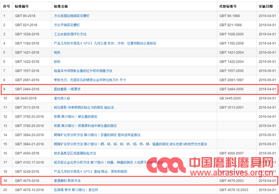Open the 普通磨料 取样方法 link
This screenshot has width=279, height=194.
click(x=67, y=181)
